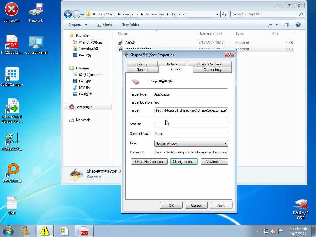Open the PDF taskbar icon
The image size is (316, 237).
coord(84,231)
